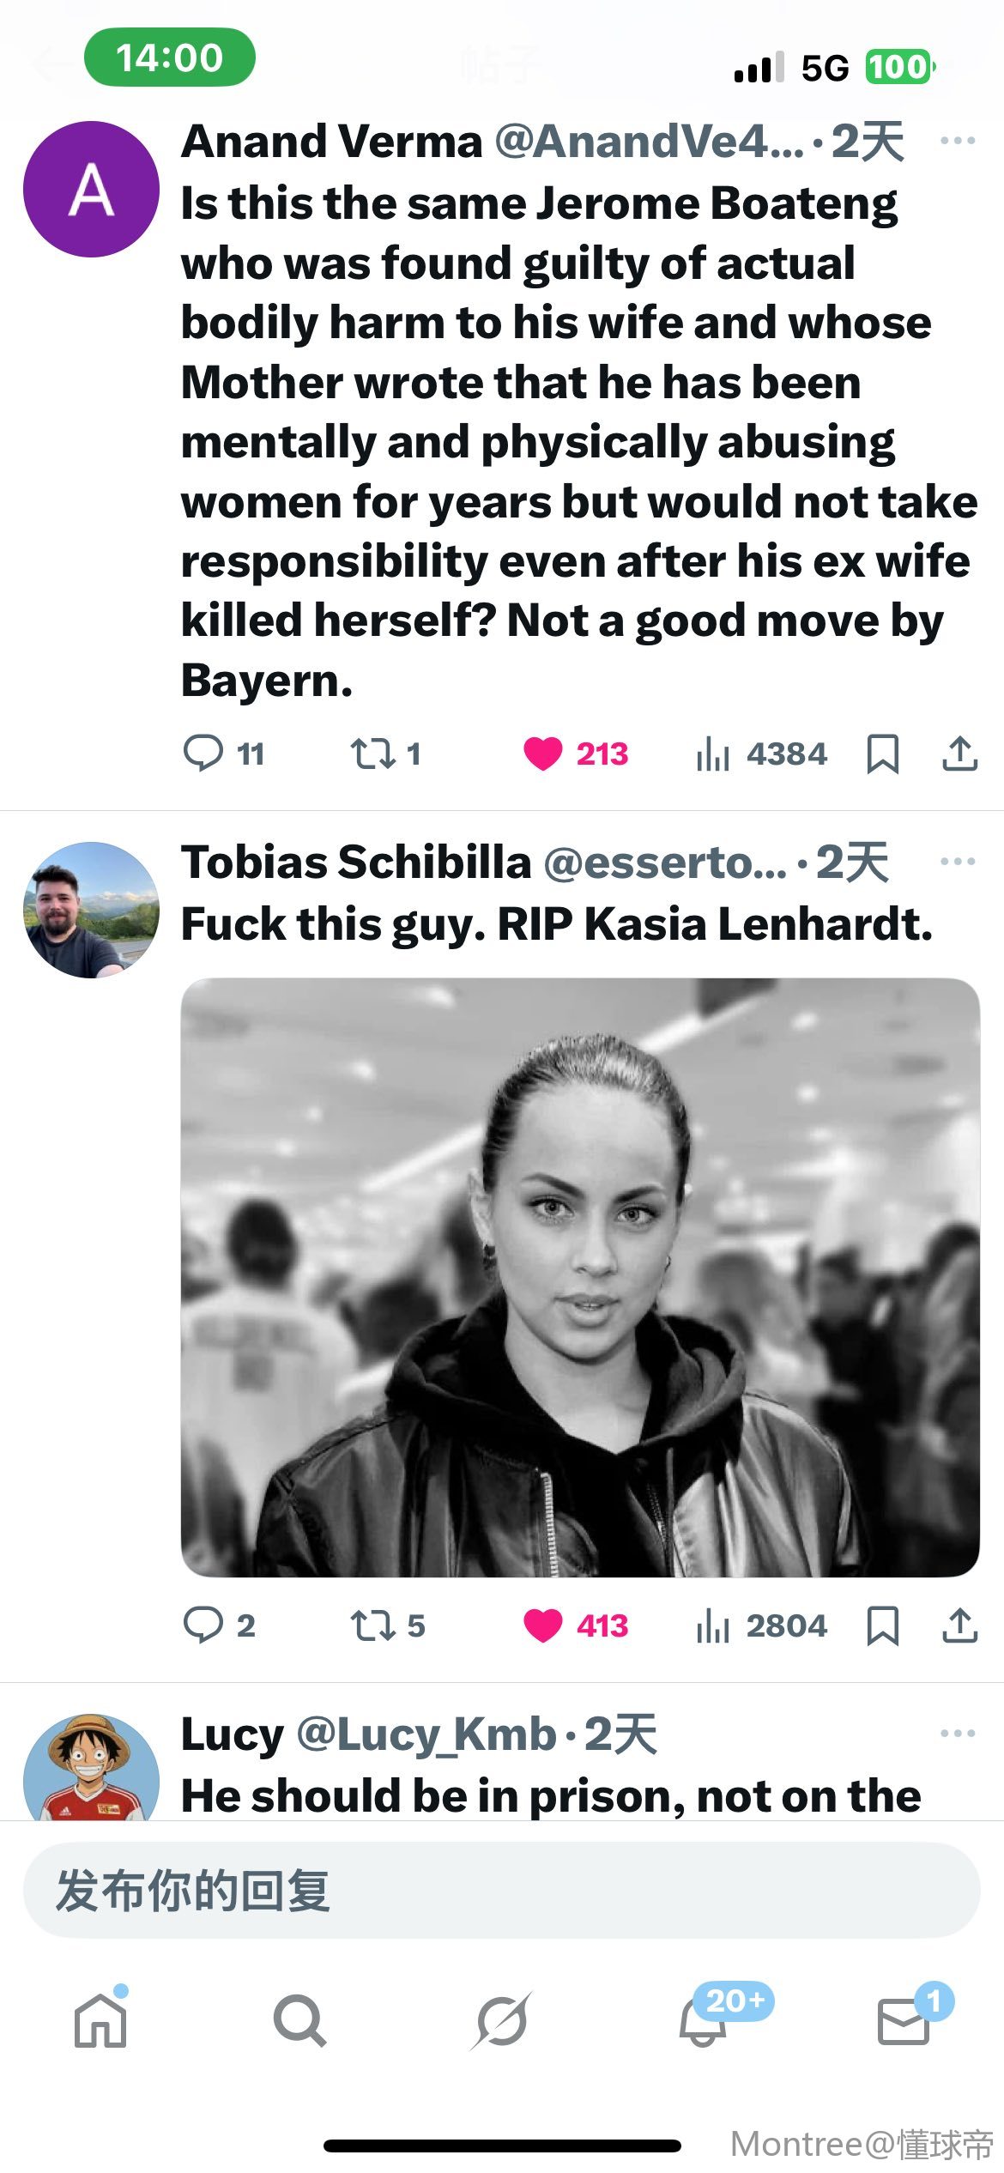Open notifications with 20+ badge
Image resolution: width=1004 pixels, height=2173 pixels.
(x=704, y=2020)
